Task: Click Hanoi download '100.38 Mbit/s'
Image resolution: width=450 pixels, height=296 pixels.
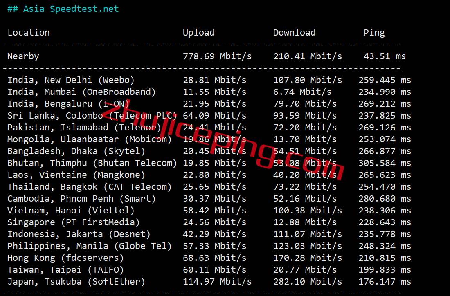Action: [308, 210]
